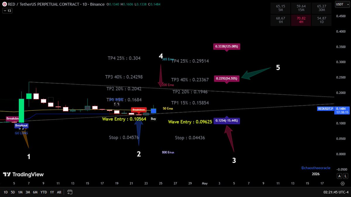Expand the 13 hidden indicators chevron
The height and width of the screenshot is (197, 351).
pos(7,11)
